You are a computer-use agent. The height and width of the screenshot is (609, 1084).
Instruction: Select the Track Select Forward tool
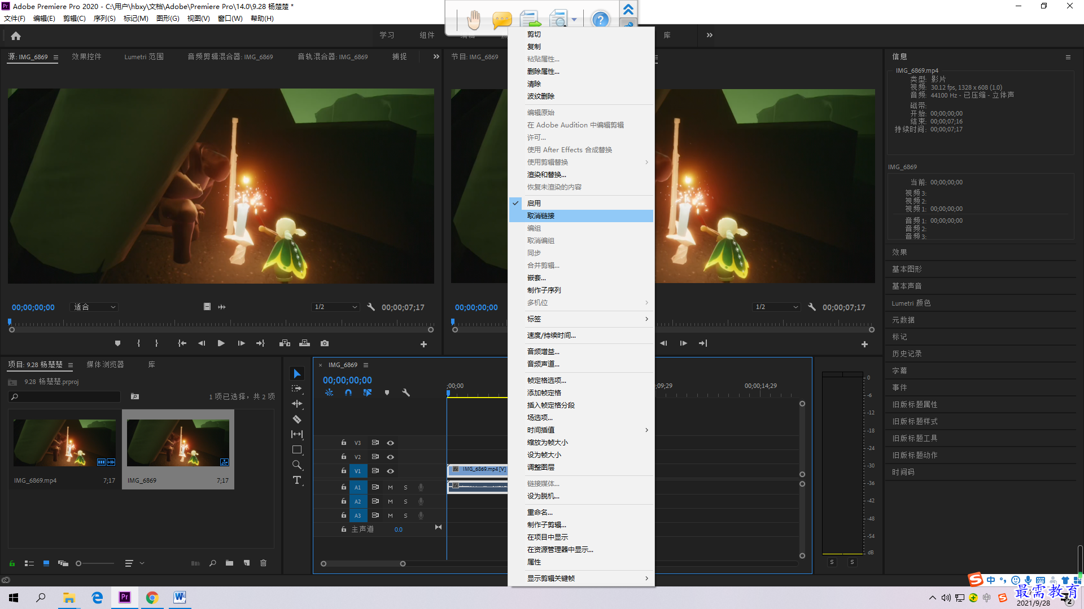point(297,389)
